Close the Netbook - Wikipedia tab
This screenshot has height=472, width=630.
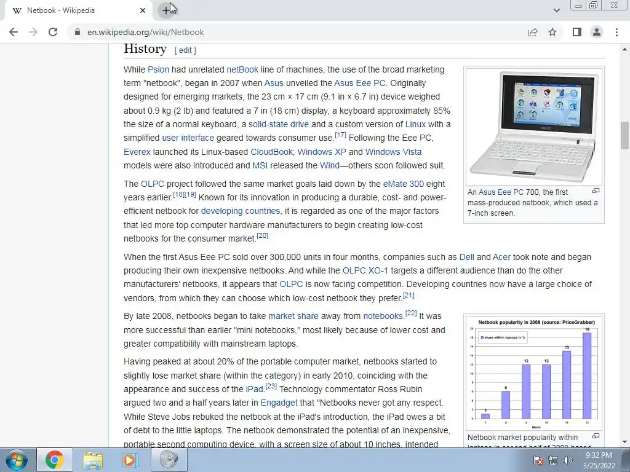coord(143,10)
